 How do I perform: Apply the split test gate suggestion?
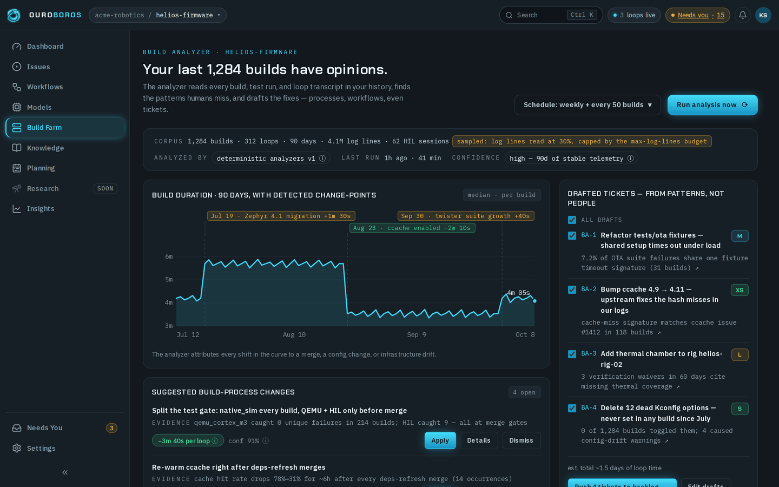(x=440, y=440)
